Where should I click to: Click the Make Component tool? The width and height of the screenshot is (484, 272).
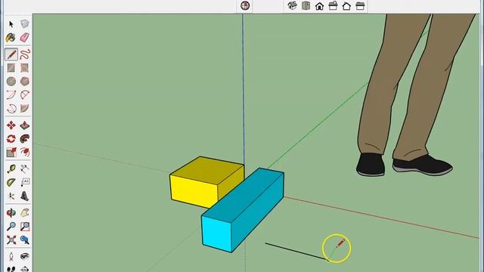[x=25, y=24]
